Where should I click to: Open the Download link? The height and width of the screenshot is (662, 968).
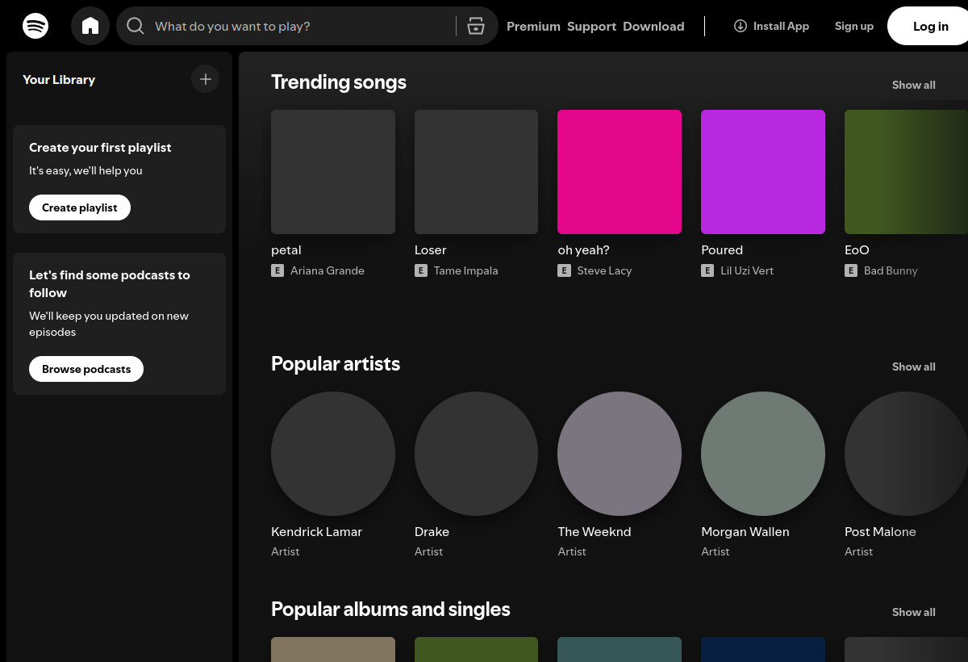pyautogui.click(x=653, y=26)
